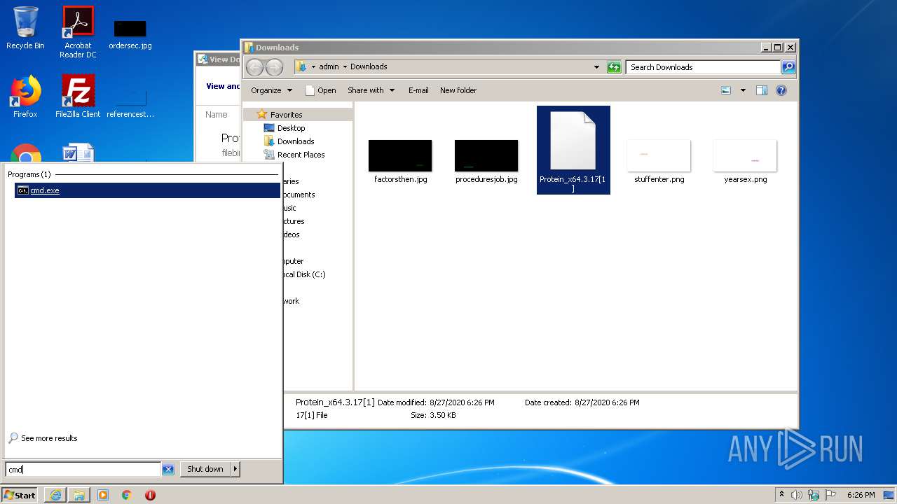Click the network tray icon

click(x=814, y=495)
